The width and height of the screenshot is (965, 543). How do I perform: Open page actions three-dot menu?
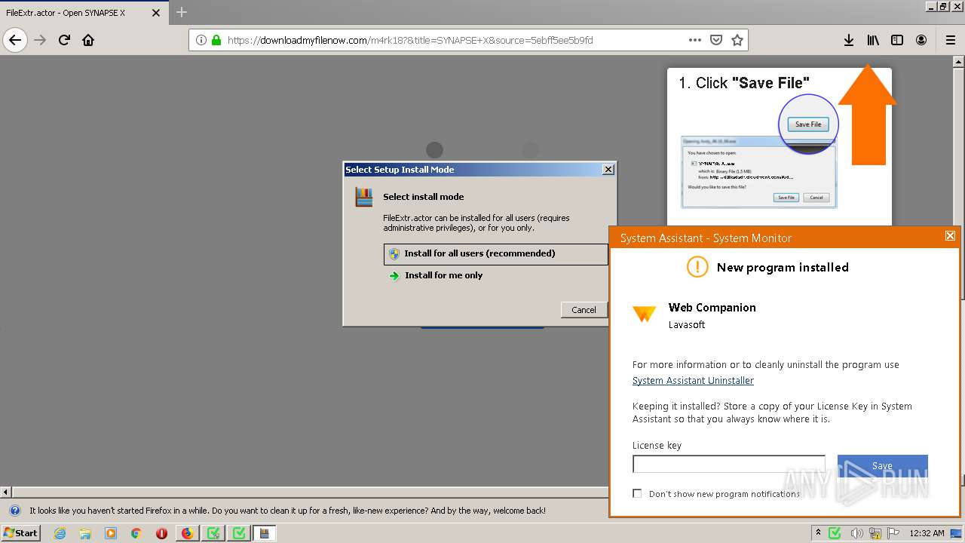(x=694, y=40)
